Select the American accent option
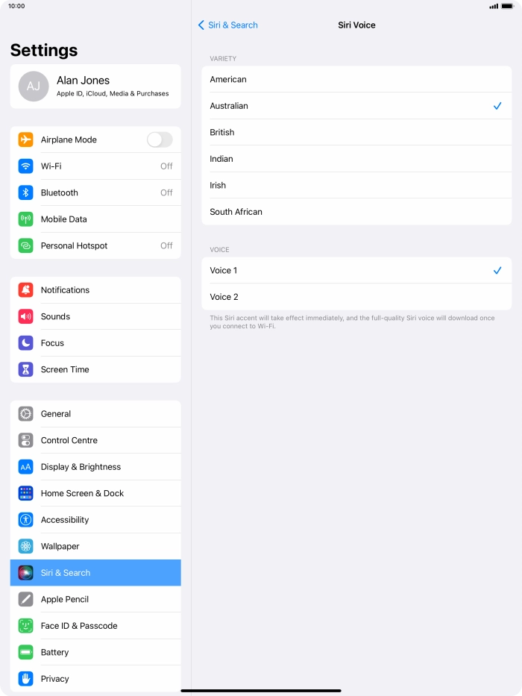The image size is (522, 696). 356,80
